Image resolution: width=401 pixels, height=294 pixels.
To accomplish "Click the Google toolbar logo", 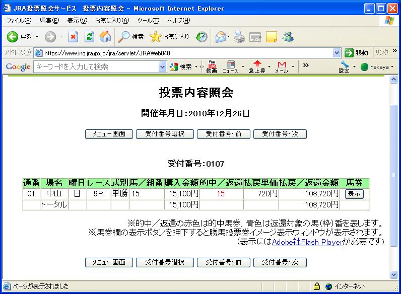I will (x=18, y=67).
